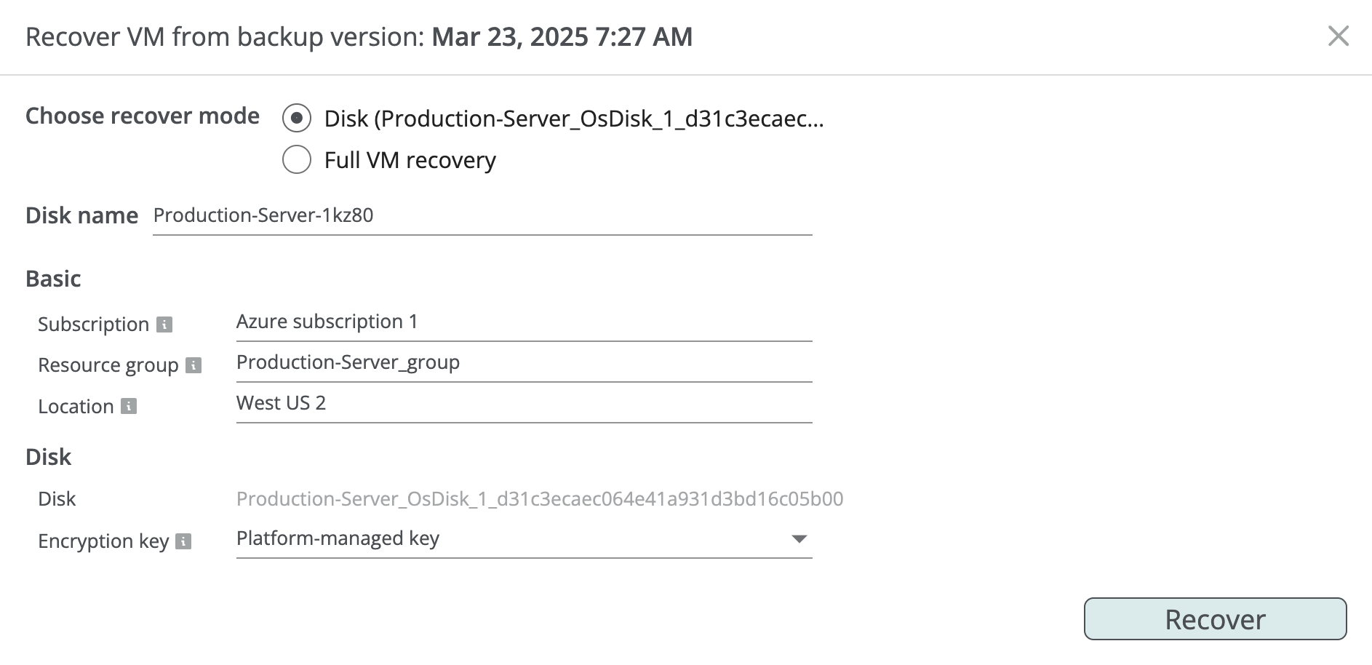Click the Recover button

[x=1215, y=619]
